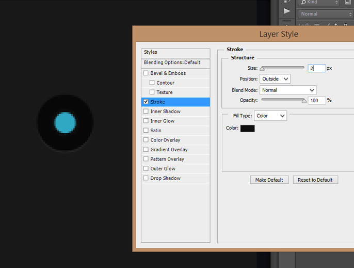354x268 pixels.
Task: Turn on the Inner Shadow checkbox
Action: point(146,112)
